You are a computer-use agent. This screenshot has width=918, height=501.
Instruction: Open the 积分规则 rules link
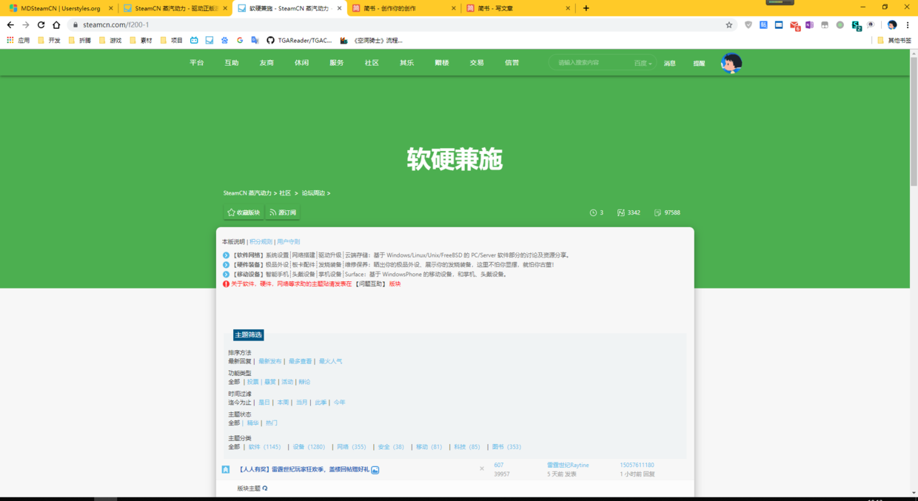coord(260,241)
